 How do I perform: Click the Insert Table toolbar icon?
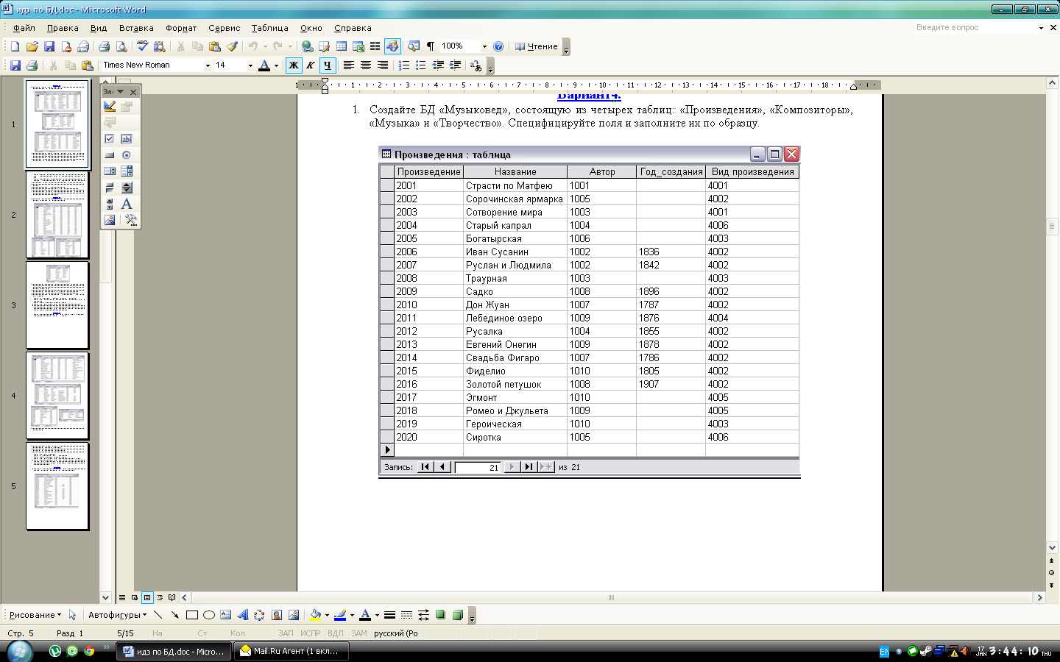[342, 46]
